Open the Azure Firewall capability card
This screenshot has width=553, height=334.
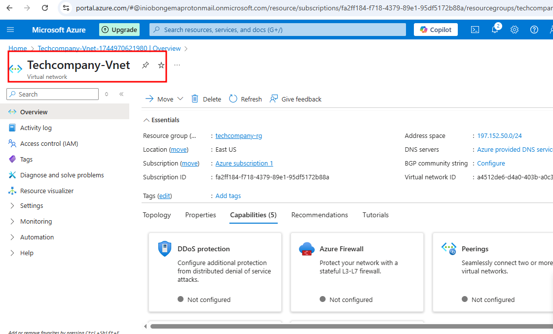(x=357, y=272)
